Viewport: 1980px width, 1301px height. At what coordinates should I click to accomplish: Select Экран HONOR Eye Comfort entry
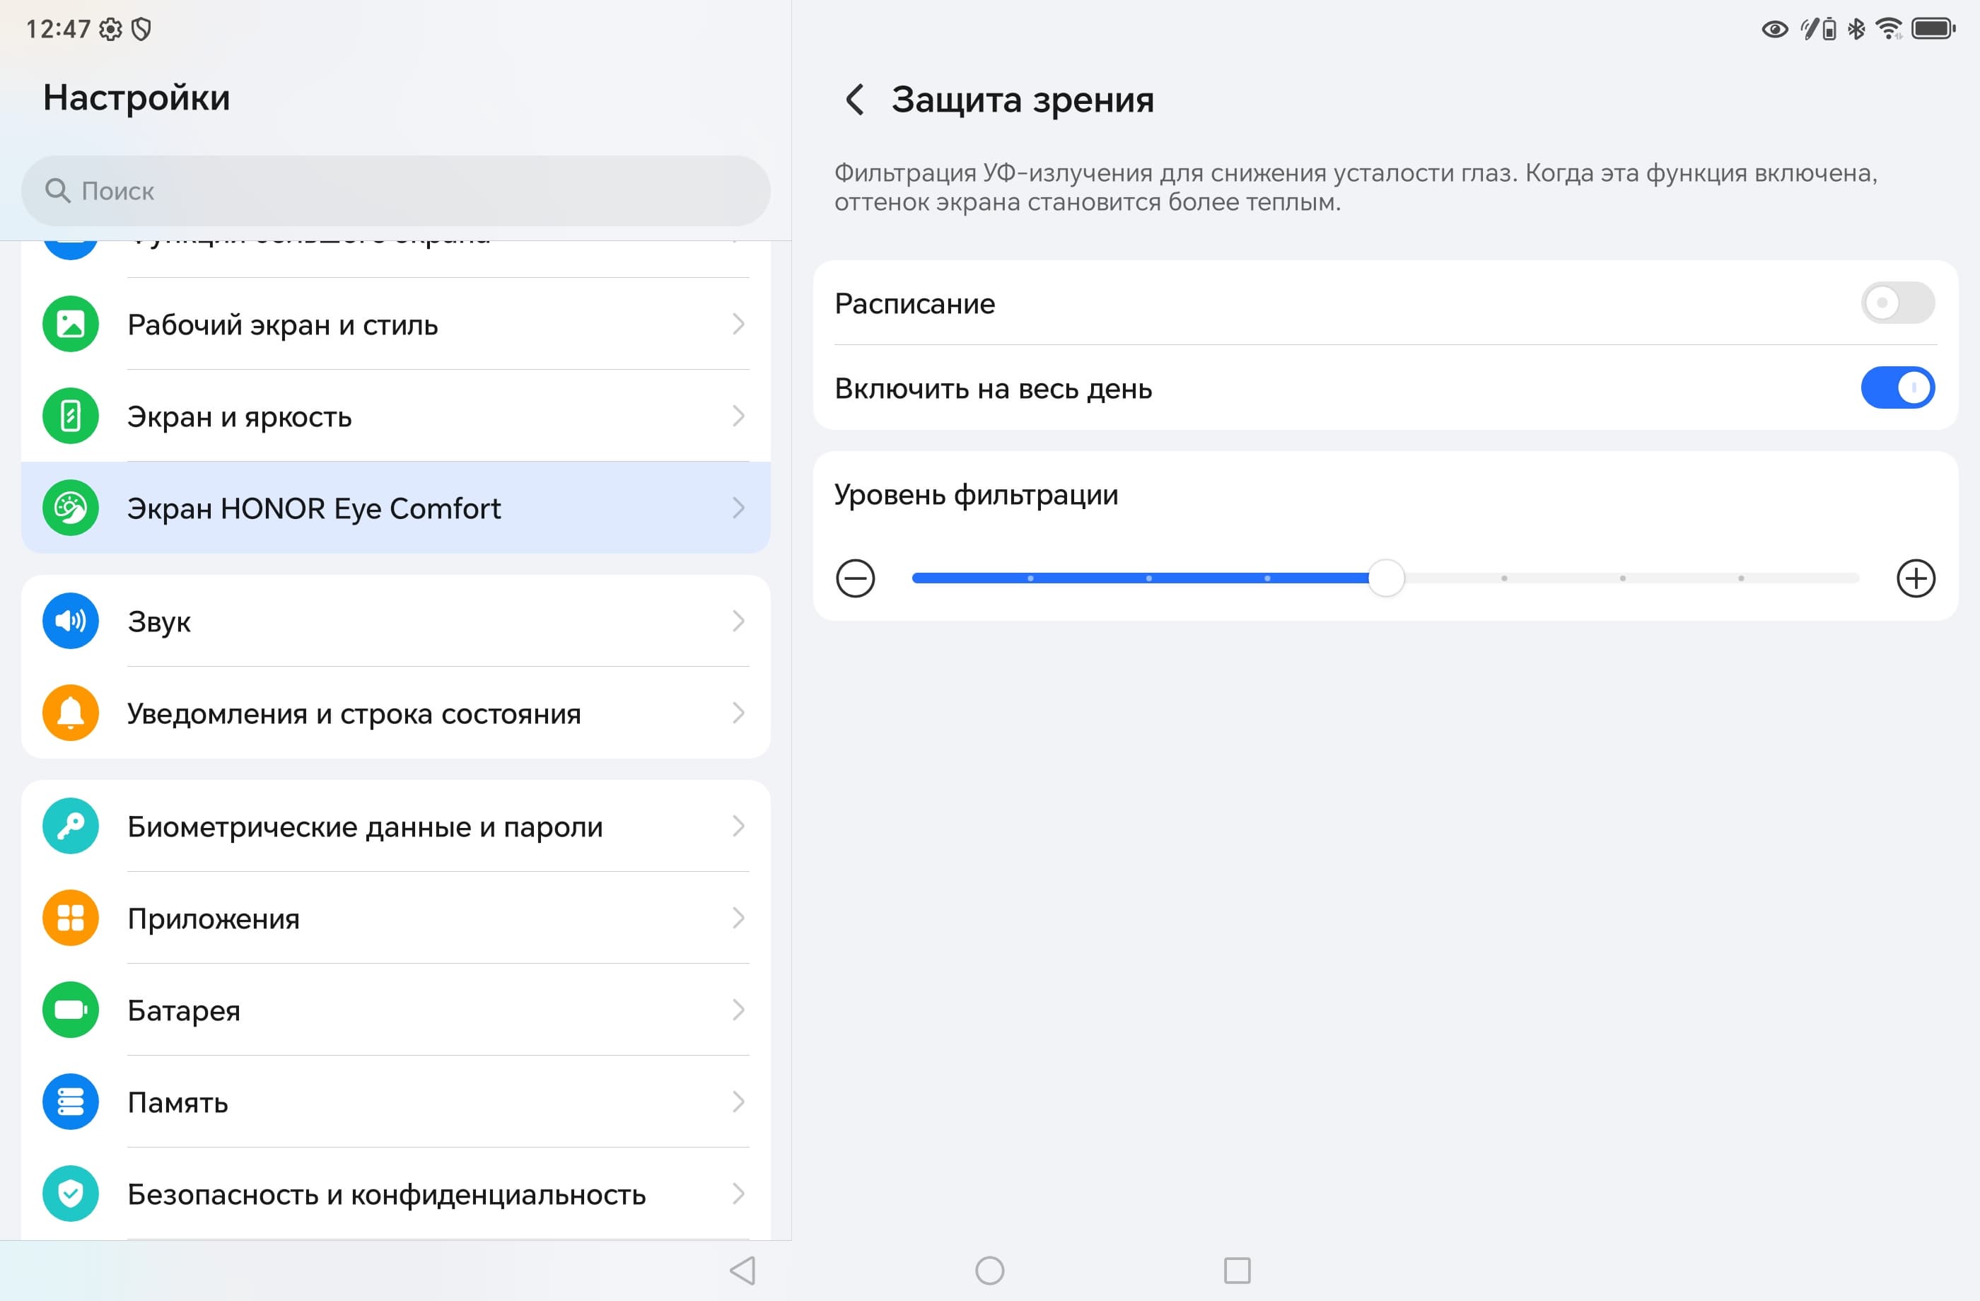(x=314, y=508)
